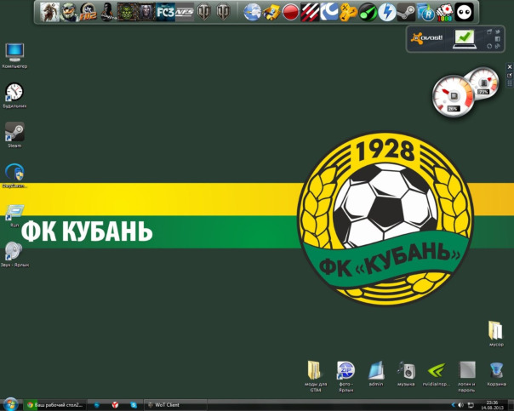The width and height of the screenshot is (514, 411).
Task: Open the моды для GTA4 folder
Action: click(316, 376)
